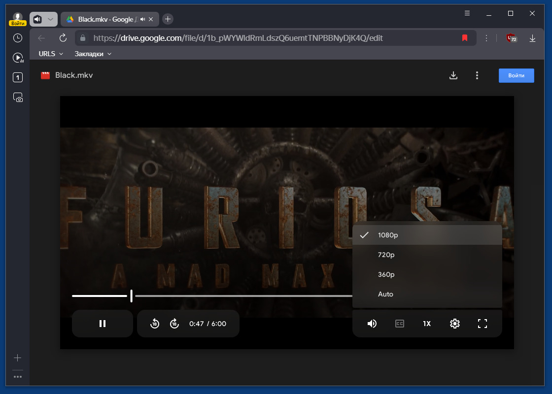Open a new tab with the plus button
The width and height of the screenshot is (552, 394).
click(x=168, y=19)
